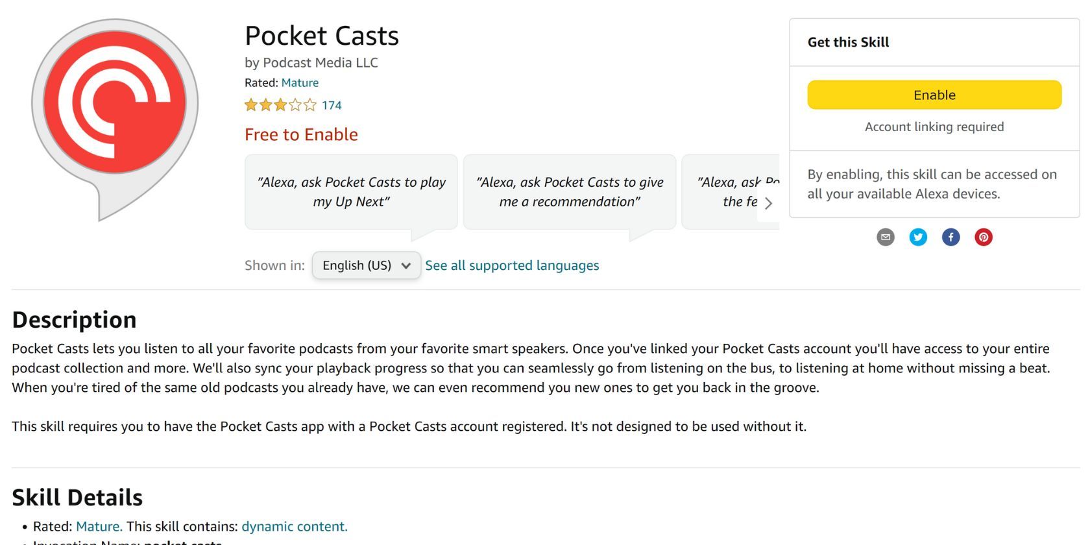Share the skill on Facebook
1090x545 pixels.
[951, 237]
